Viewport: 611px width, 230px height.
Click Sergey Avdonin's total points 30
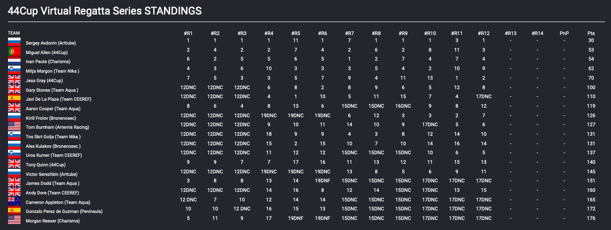click(591, 41)
